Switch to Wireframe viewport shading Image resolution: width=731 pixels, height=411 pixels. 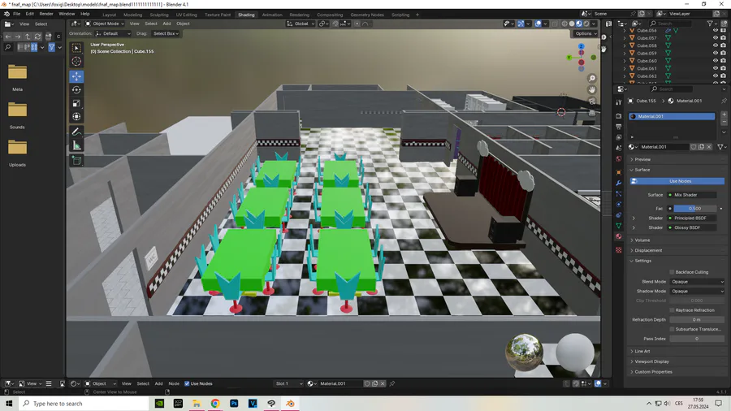point(564,24)
